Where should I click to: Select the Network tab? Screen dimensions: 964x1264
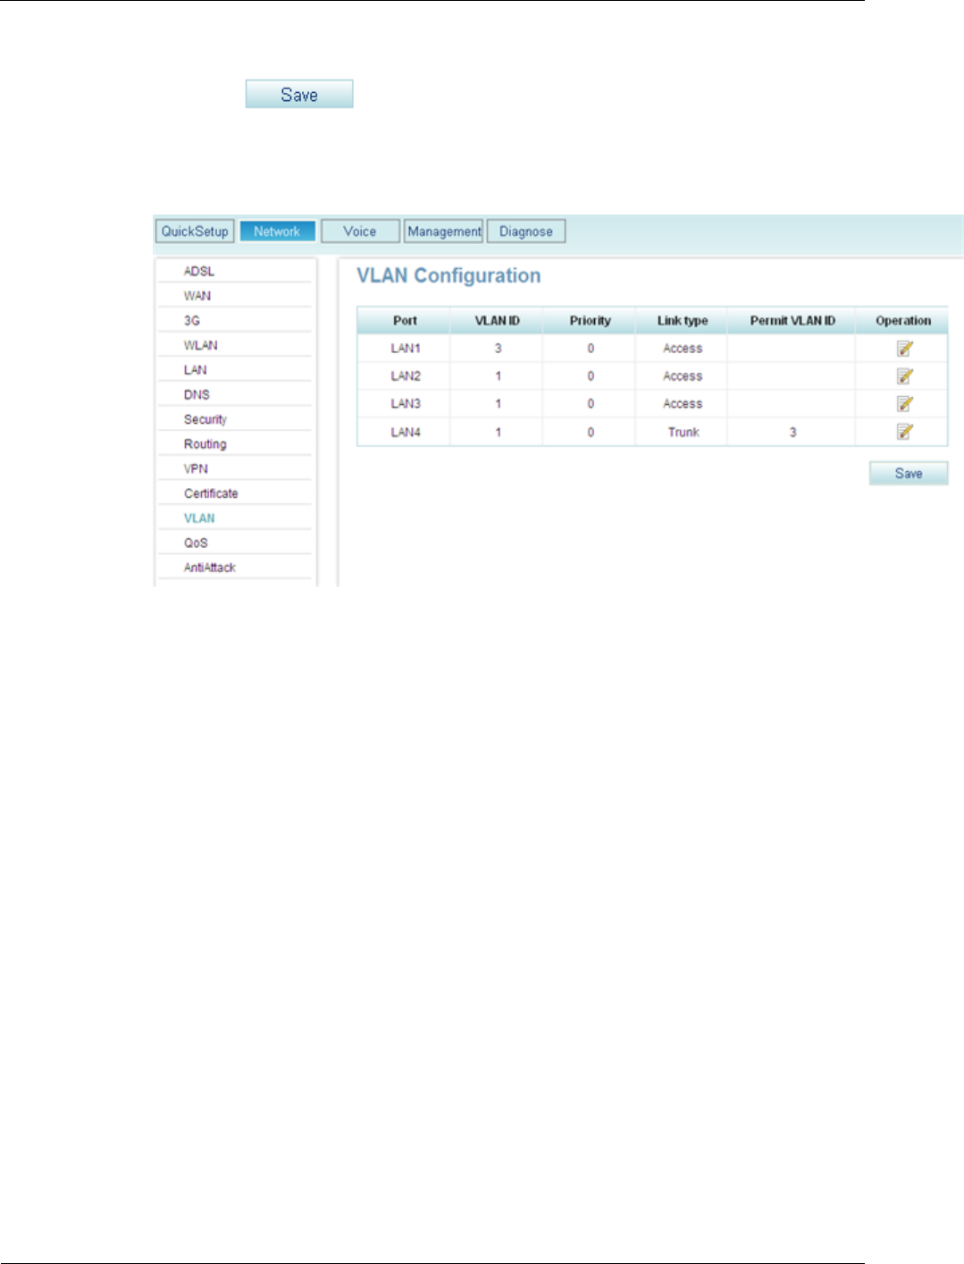pos(277,232)
